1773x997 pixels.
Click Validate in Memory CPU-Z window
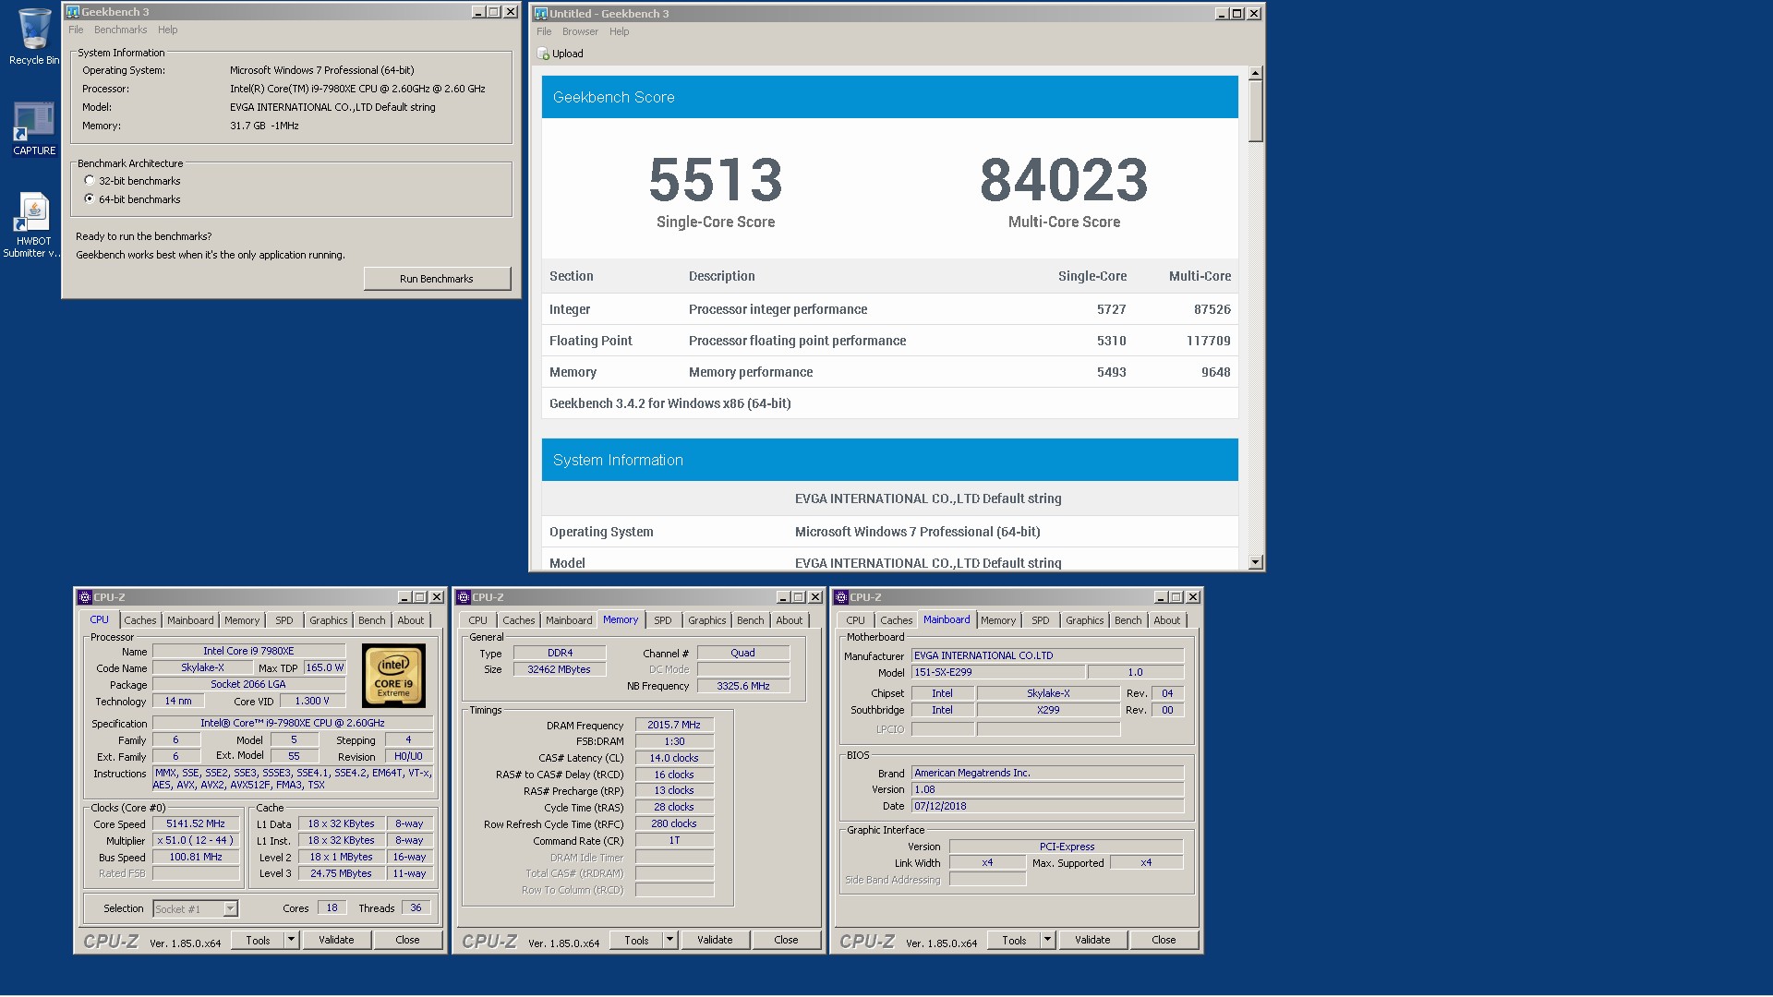pyautogui.click(x=715, y=940)
